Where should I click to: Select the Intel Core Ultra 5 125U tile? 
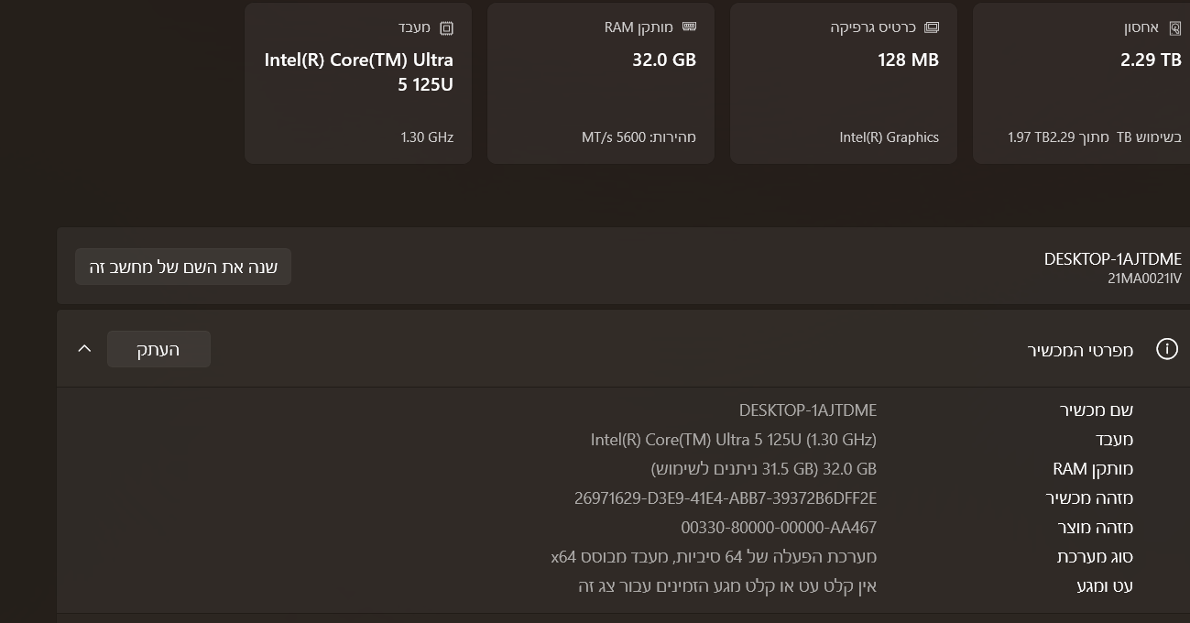(358, 83)
